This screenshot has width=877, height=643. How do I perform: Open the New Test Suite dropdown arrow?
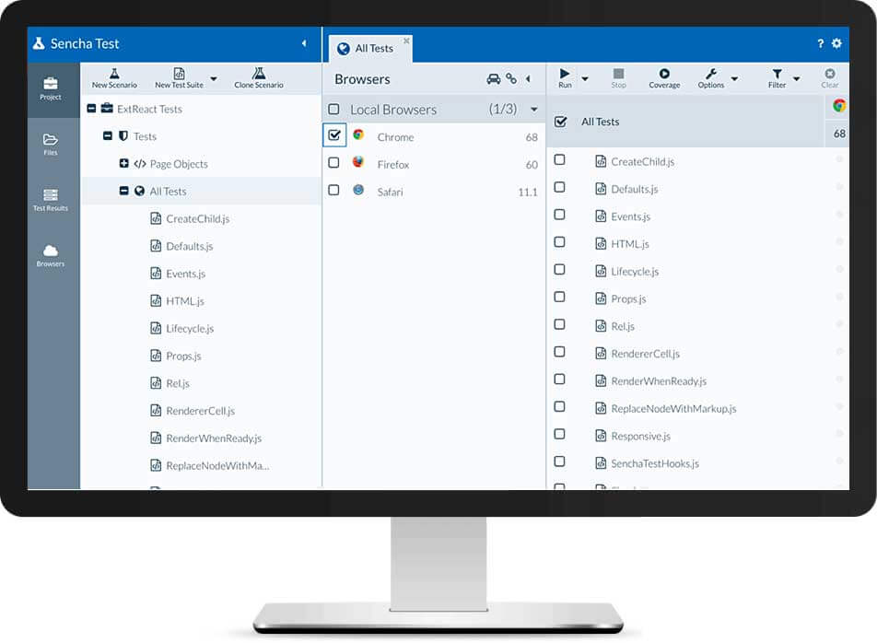(214, 79)
